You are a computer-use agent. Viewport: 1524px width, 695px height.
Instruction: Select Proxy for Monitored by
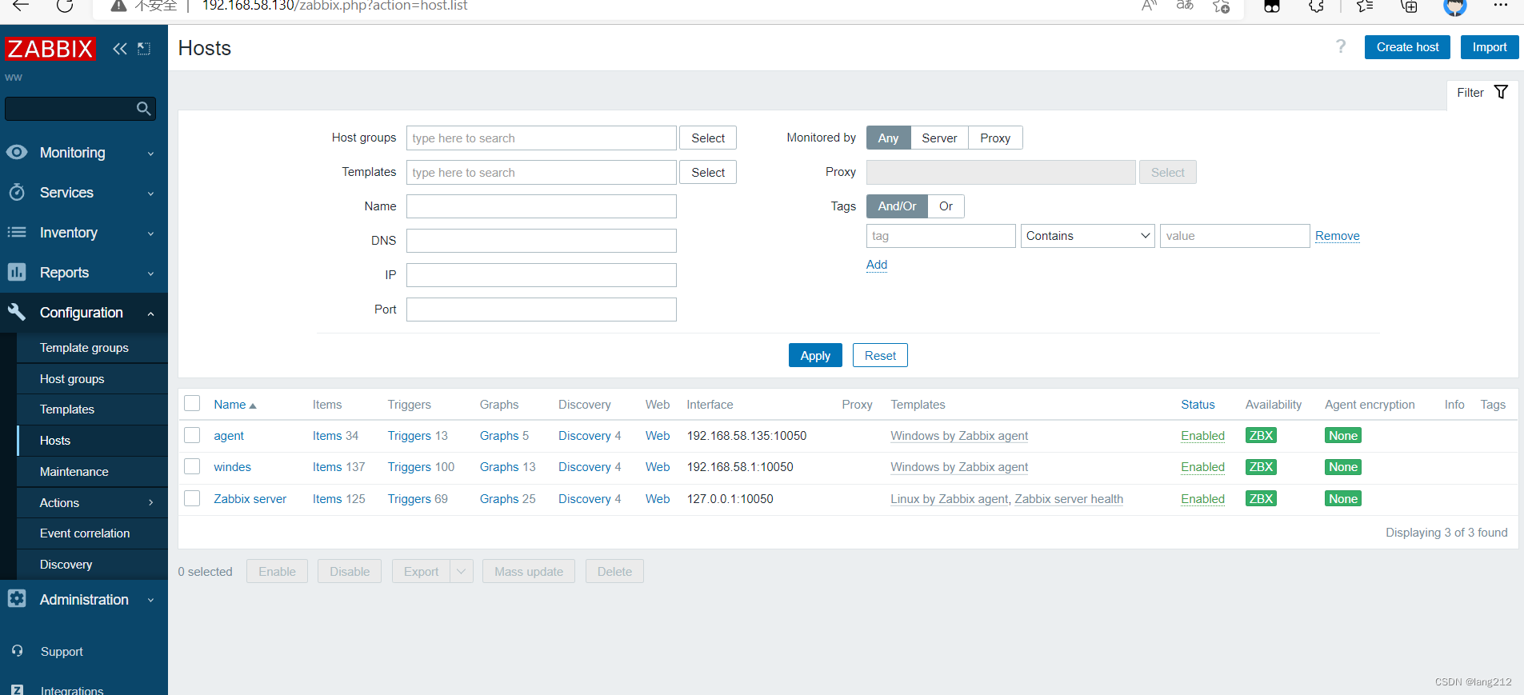pos(995,138)
